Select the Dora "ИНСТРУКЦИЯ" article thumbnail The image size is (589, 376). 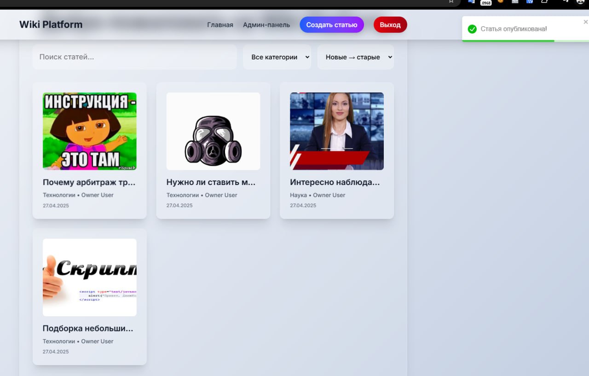pyautogui.click(x=90, y=131)
